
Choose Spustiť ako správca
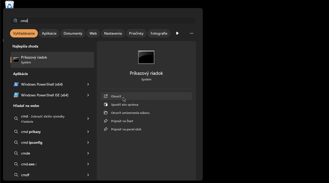(146, 105)
